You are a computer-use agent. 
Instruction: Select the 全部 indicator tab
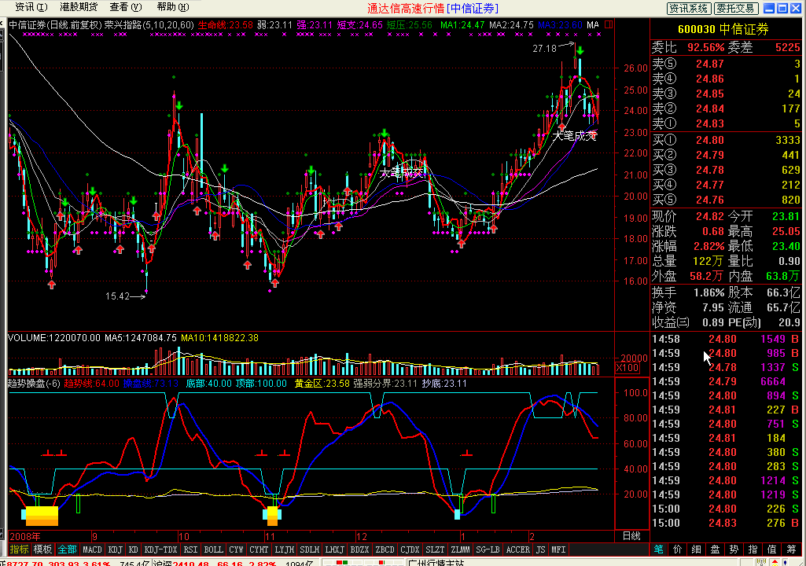click(68, 549)
